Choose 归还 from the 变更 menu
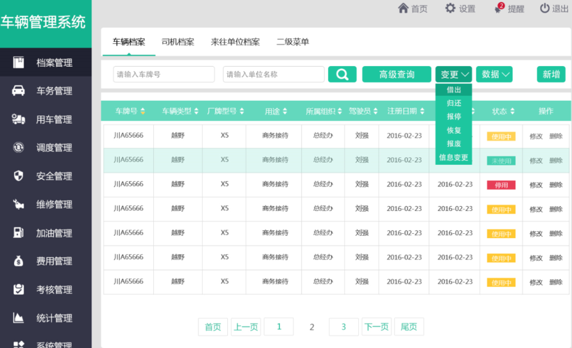Screen dimensions: 572x348 [x=454, y=103]
